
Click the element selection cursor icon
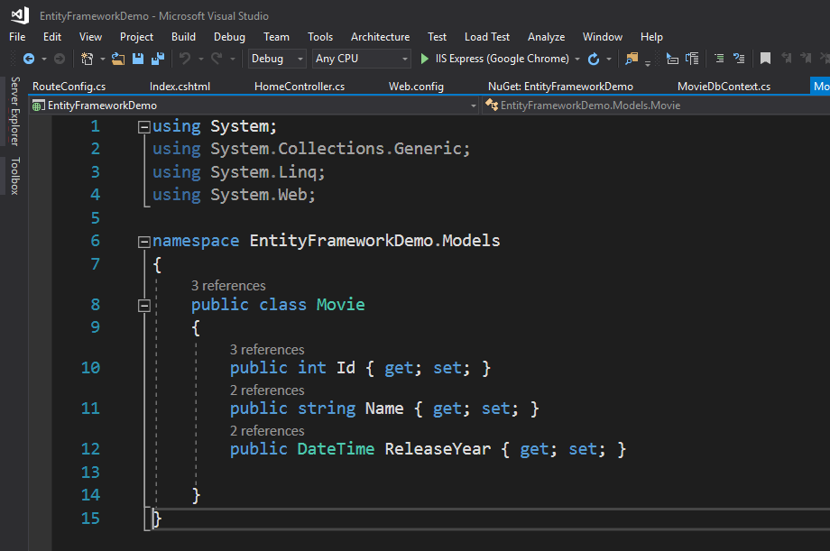coord(672,59)
